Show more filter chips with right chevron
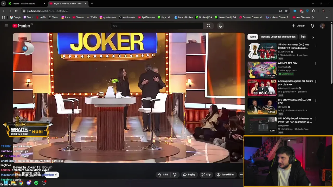 (x=313, y=37)
